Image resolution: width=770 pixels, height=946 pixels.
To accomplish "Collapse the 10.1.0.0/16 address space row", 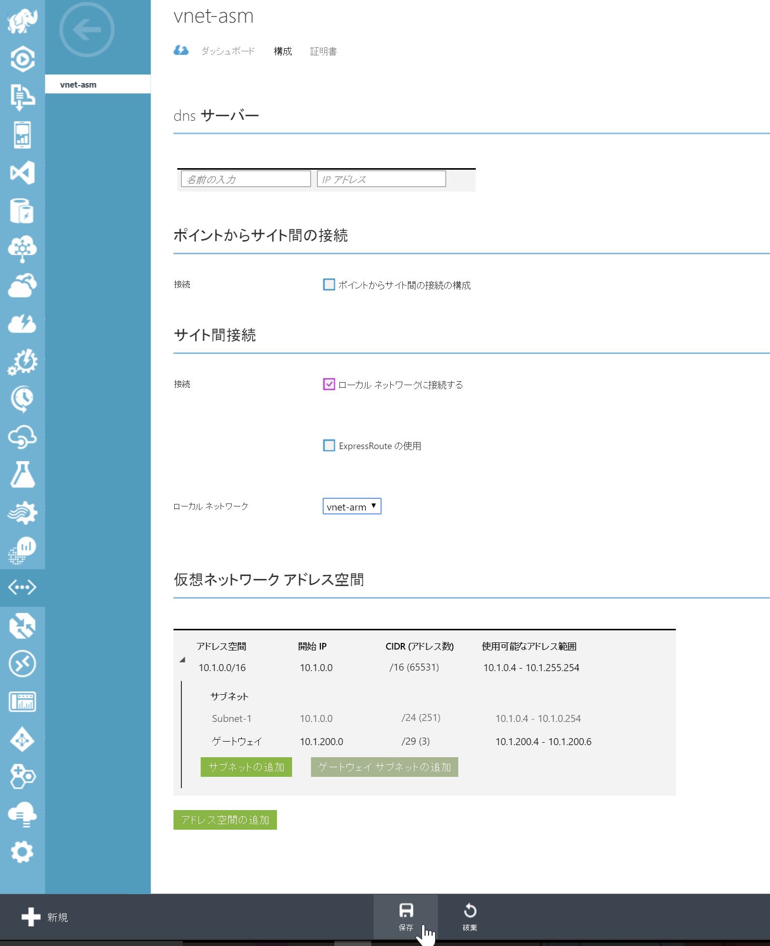I will click(182, 660).
